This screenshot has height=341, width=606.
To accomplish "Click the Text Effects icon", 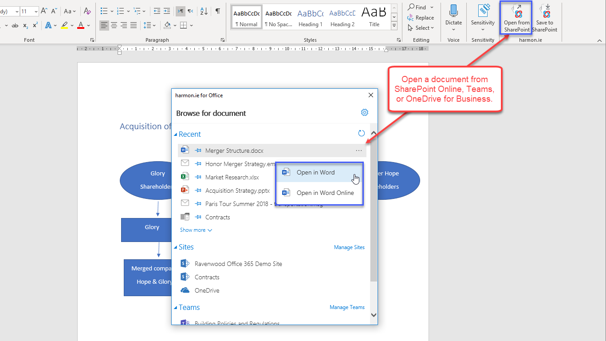I will 48,26.
